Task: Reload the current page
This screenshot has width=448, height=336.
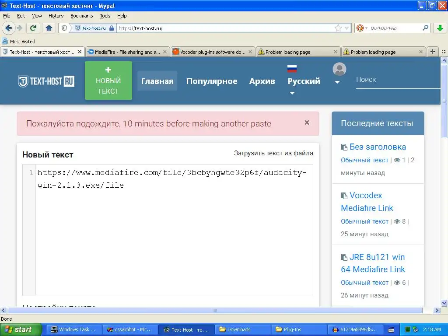Action: 33,28
